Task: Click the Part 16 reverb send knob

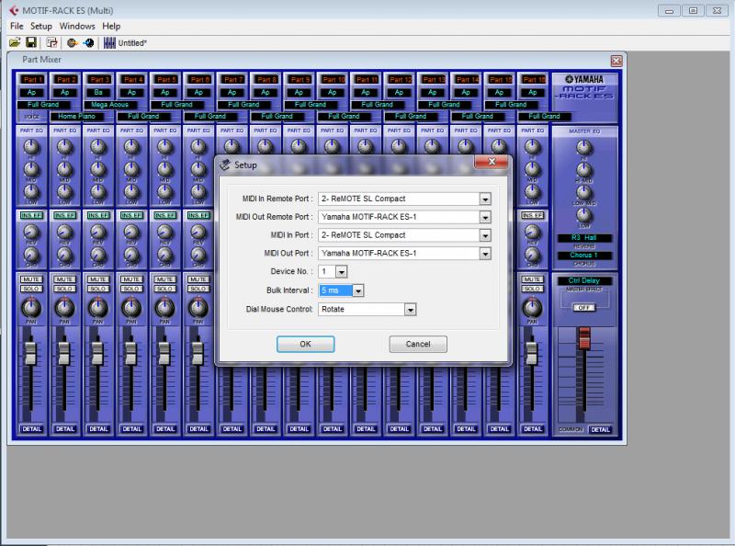Action: click(x=532, y=232)
